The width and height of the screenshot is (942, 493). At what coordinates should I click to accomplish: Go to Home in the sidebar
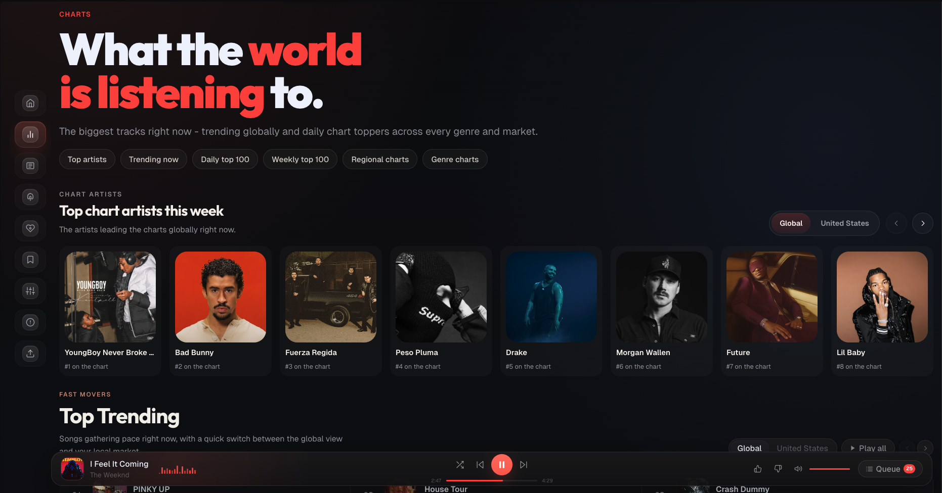click(x=30, y=103)
